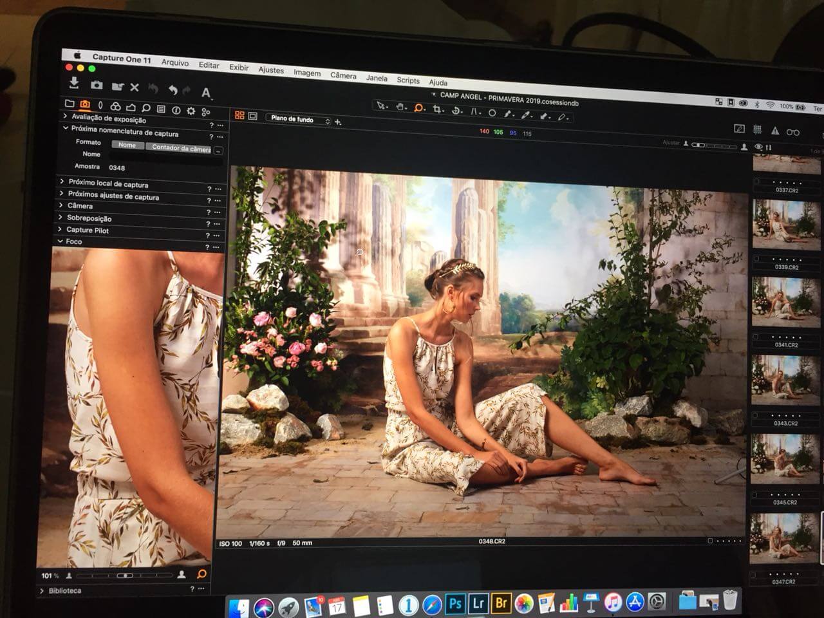Select the Crop tool
Image resolution: width=824 pixels, height=618 pixels.
click(x=438, y=109)
